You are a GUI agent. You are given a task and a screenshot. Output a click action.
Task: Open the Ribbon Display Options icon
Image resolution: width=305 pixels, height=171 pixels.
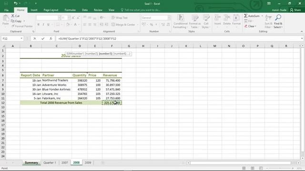coord(269,3)
